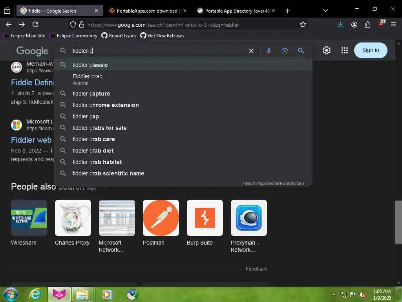Select the fiddler crab diet suggestion
The image size is (402, 302).
point(183,151)
